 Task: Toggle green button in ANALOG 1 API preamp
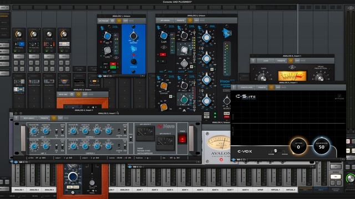(x=113, y=67)
